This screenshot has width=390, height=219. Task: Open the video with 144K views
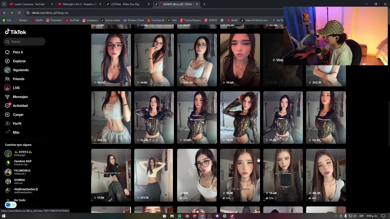(x=154, y=60)
